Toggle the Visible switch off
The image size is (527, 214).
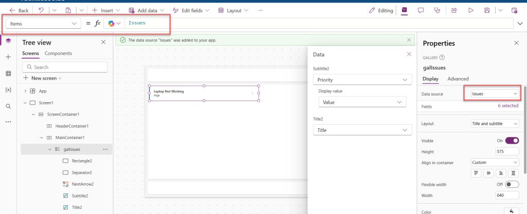[512, 141]
